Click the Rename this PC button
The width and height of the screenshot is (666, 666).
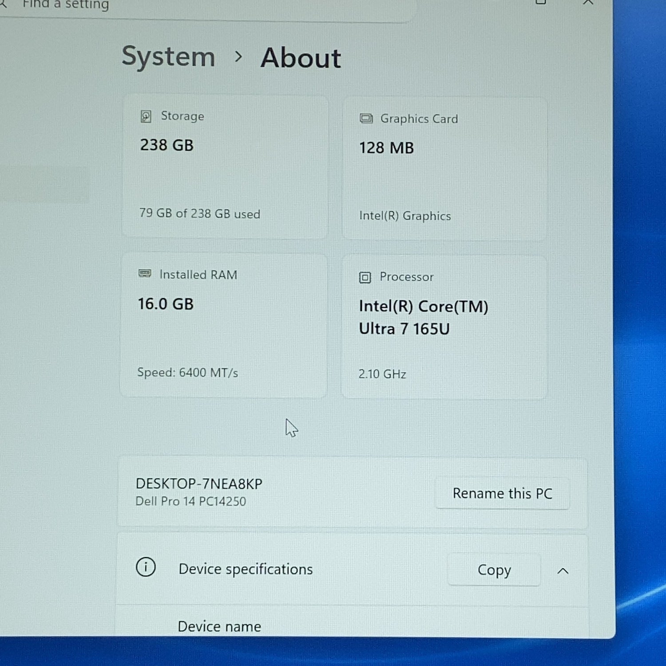click(502, 493)
